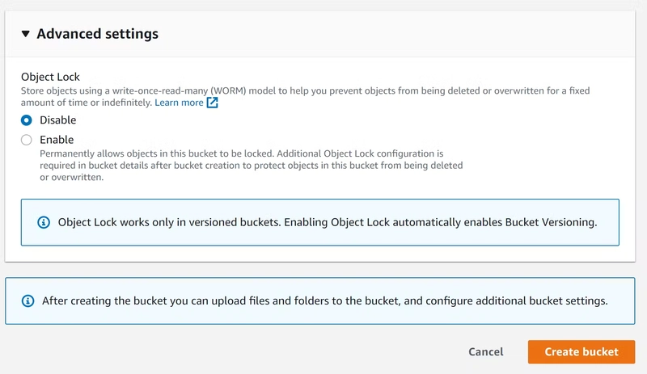Screen dimensions: 647x374
Task: Click the Object Lock section title
Action: click(50, 77)
